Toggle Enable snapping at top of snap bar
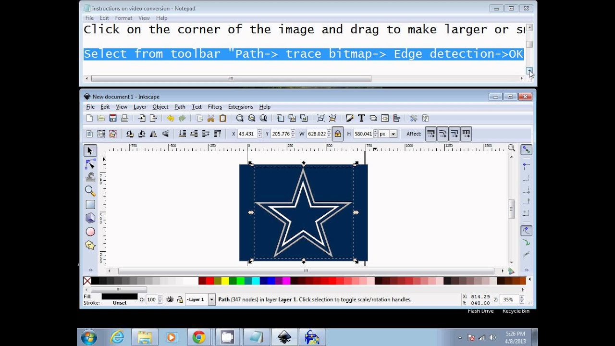This screenshot has height=346, width=615. click(527, 150)
